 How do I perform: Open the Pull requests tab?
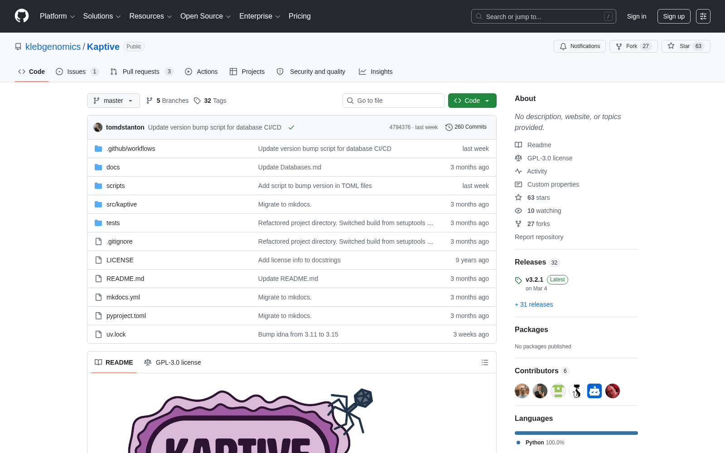(142, 72)
